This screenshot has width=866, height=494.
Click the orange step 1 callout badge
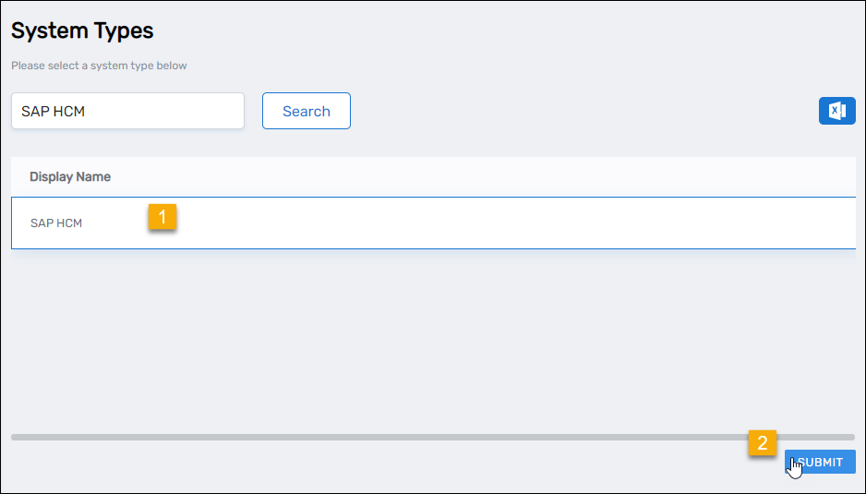(x=162, y=217)
